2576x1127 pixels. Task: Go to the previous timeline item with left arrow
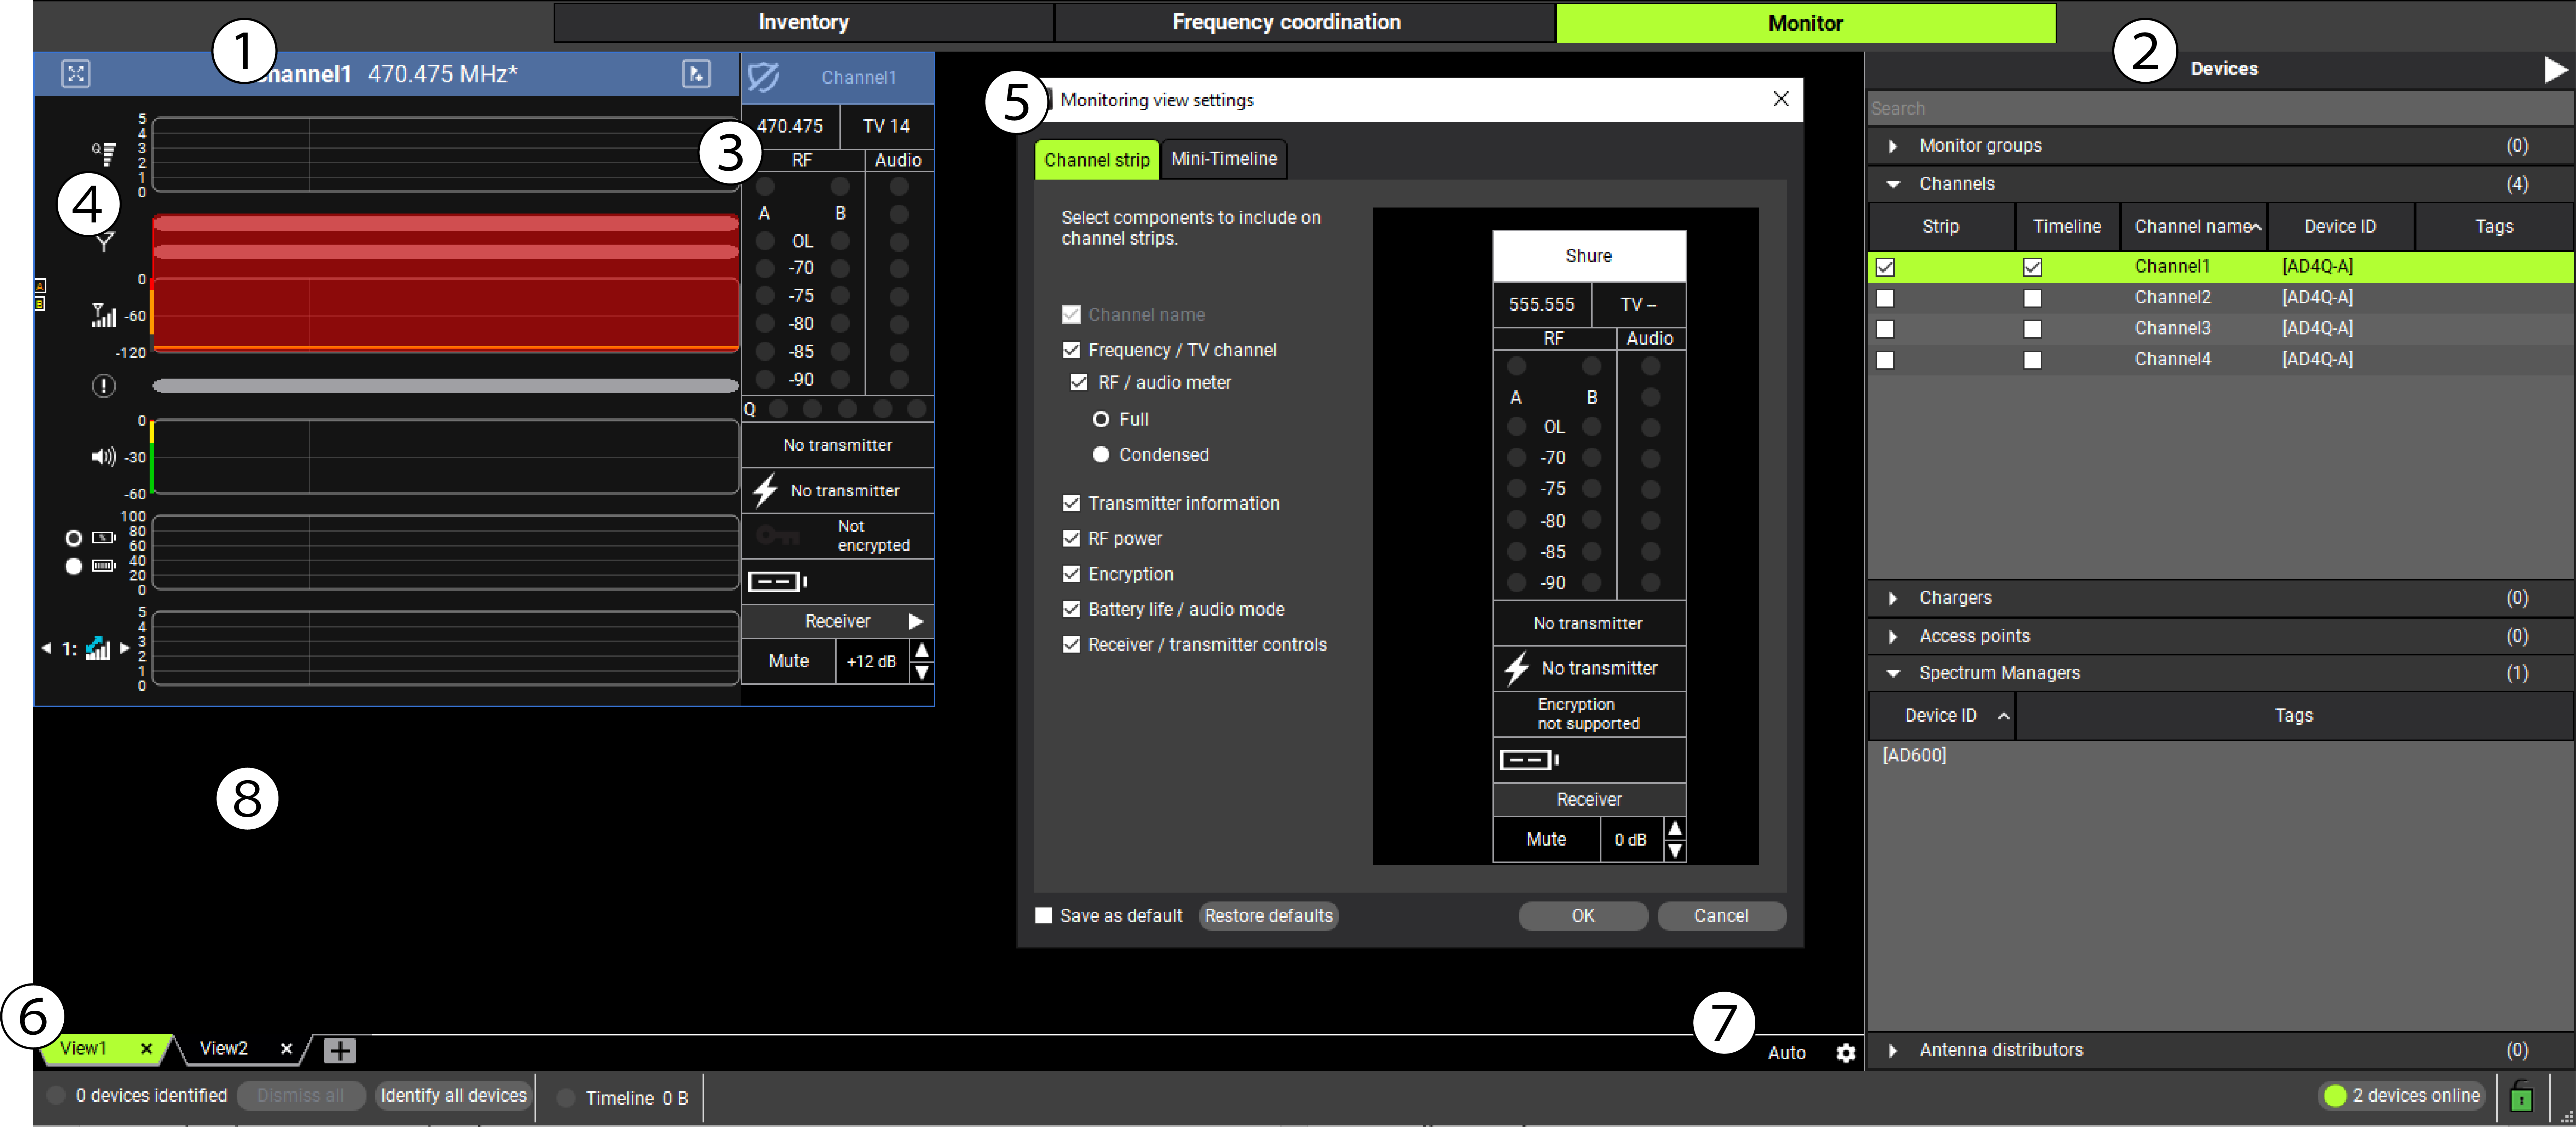(x=46, y=648)
